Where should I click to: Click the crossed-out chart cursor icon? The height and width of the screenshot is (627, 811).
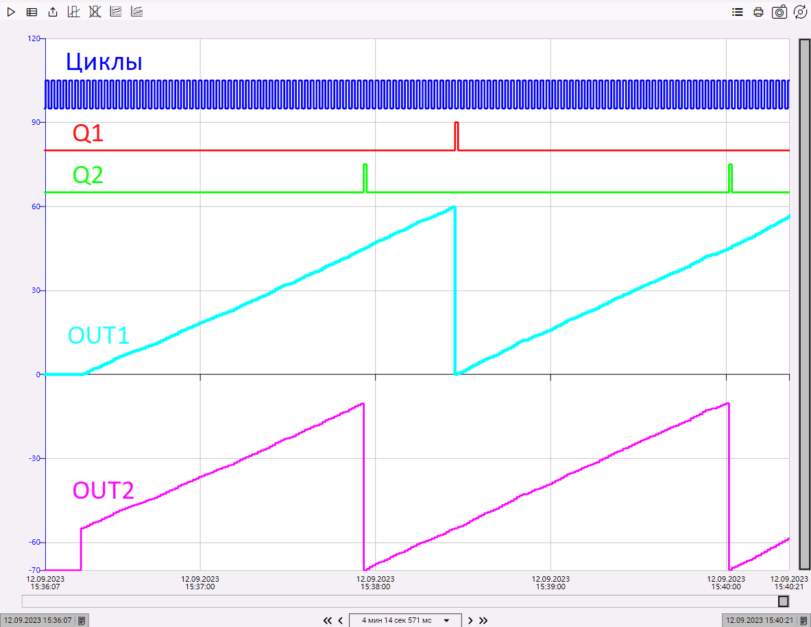pos(95,12)
